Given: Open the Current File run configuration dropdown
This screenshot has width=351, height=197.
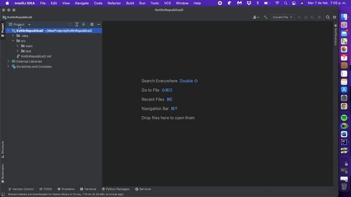Looking at the screenshot, I should 282,17.
